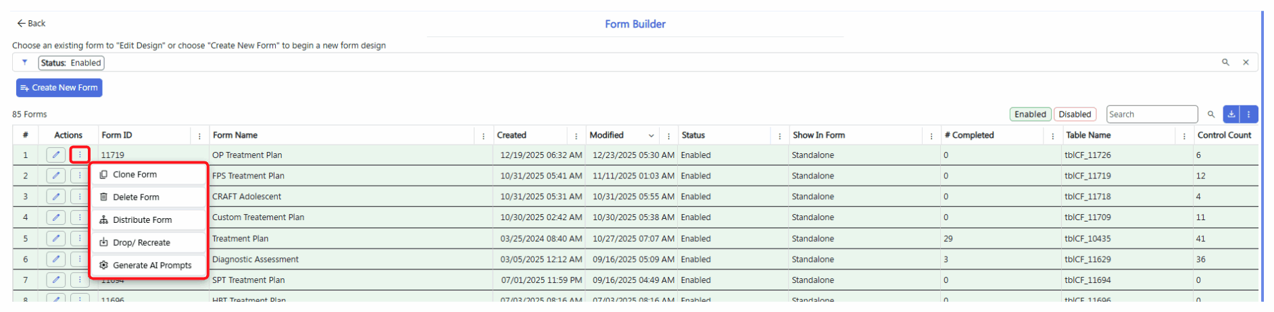The height and width of the screenshot is (312, 1274).
Task: Open the Status column menu
Action: (x=780, y=136)
